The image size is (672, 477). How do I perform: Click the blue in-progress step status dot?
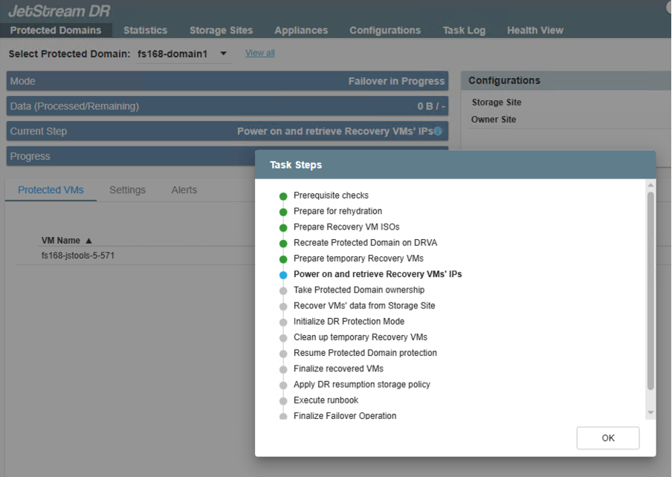282,275
